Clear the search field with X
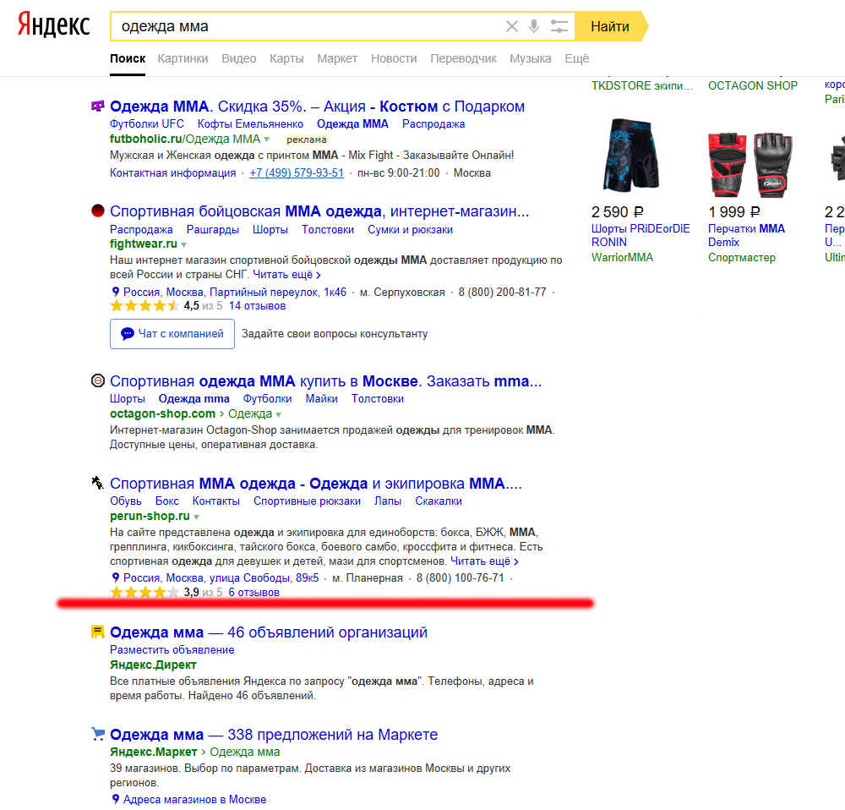 512,26
